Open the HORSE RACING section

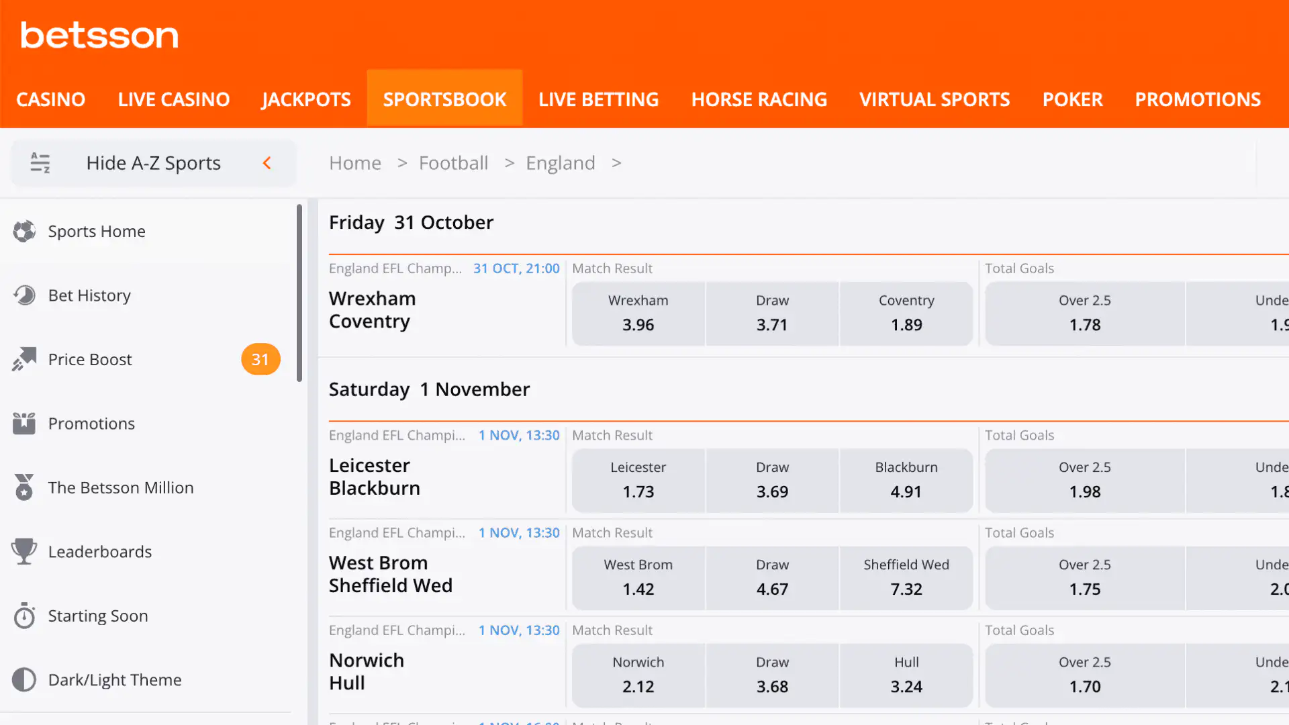click(759, 99)
